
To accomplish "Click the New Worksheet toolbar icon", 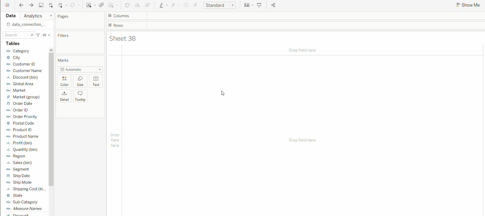I will click(89, 5).
